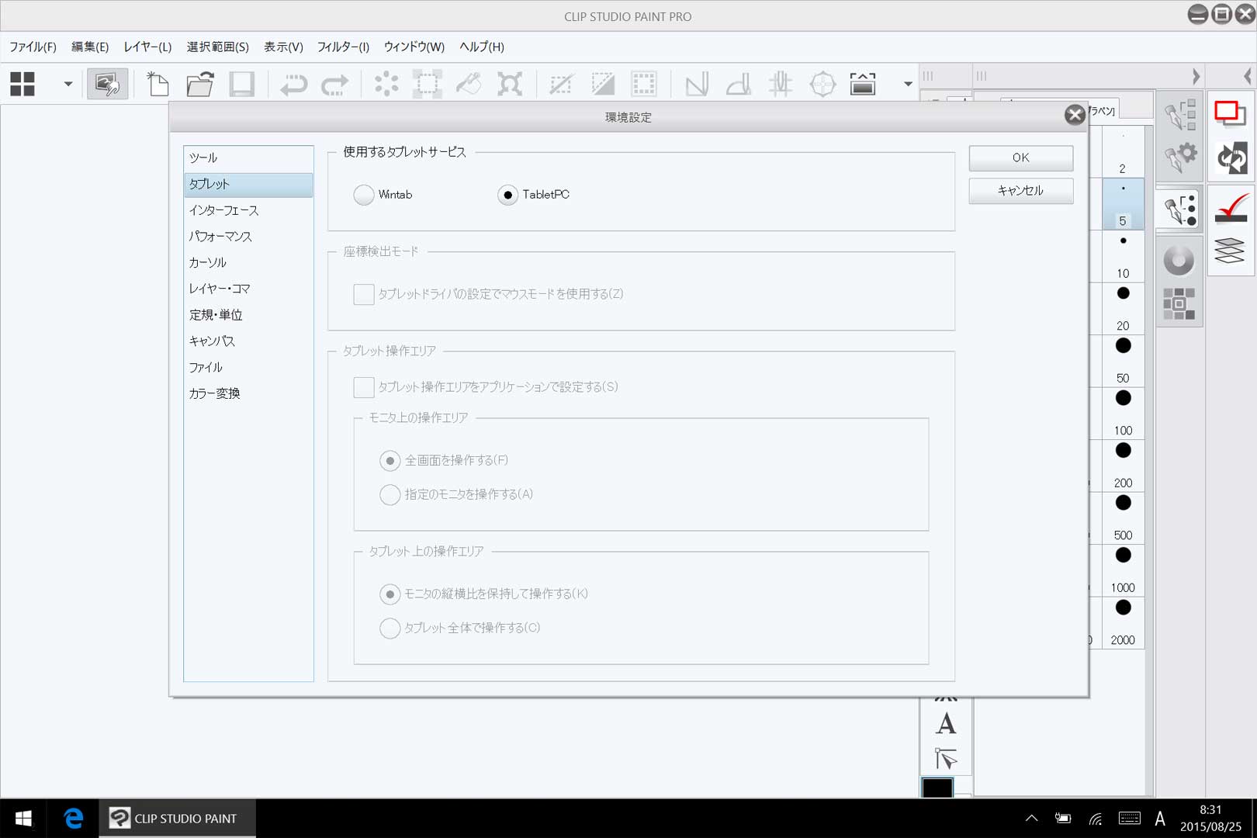Viewport: 1257px width, 838px height.
Task: Click the キャンセル button
Action: point(1020,191)
